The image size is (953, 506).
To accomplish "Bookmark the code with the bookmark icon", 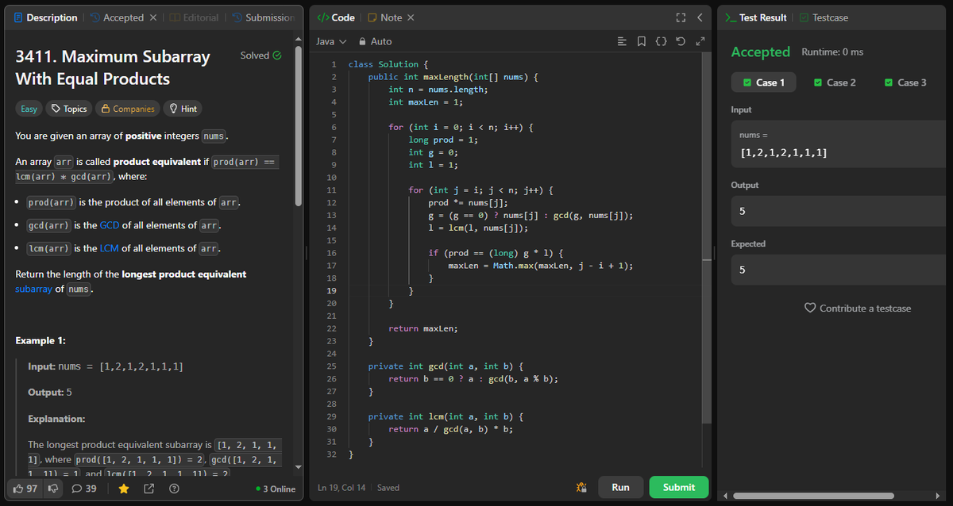I will pyautogui.click(x=642, y=40).
